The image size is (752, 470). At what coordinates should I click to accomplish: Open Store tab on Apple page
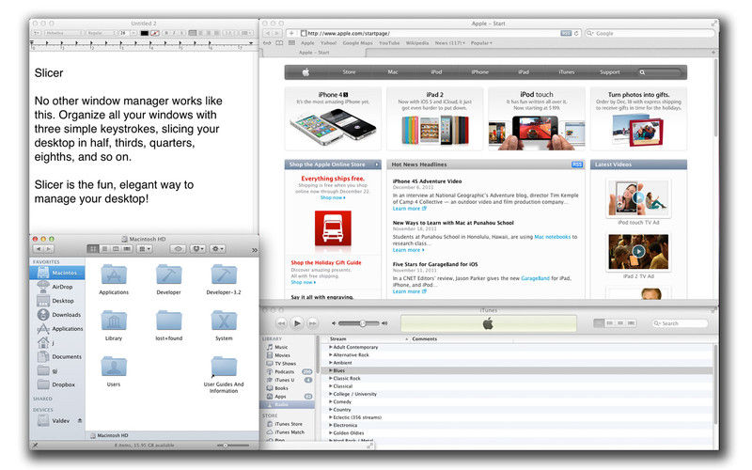(349, 72)
